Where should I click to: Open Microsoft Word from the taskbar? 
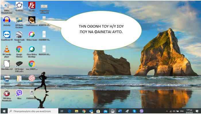(120, 111)
